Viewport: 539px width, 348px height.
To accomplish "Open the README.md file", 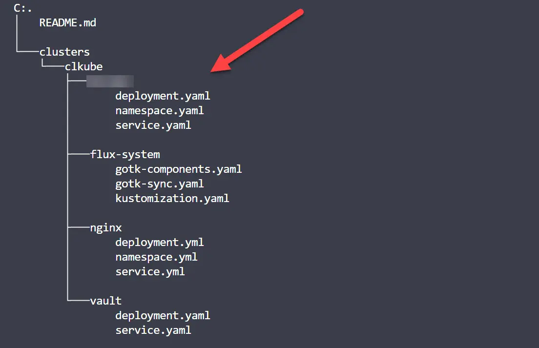I will pos(67,22).
